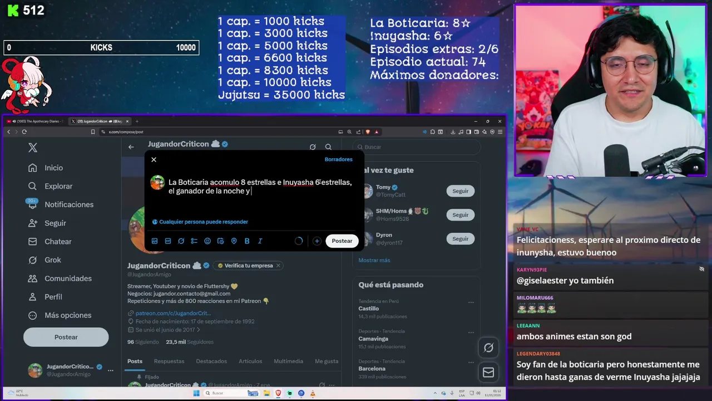
Task: Switch to the Respuestas tab
Action: (169, 361)
